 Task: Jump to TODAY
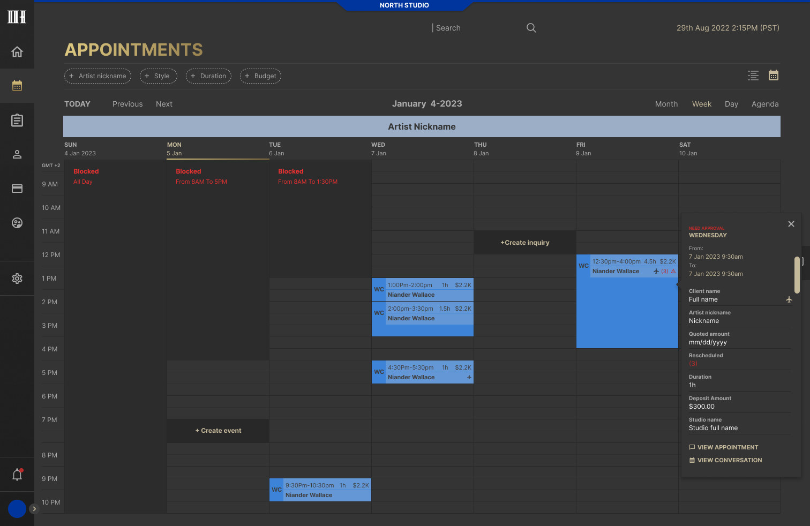(x=78, y=104)
